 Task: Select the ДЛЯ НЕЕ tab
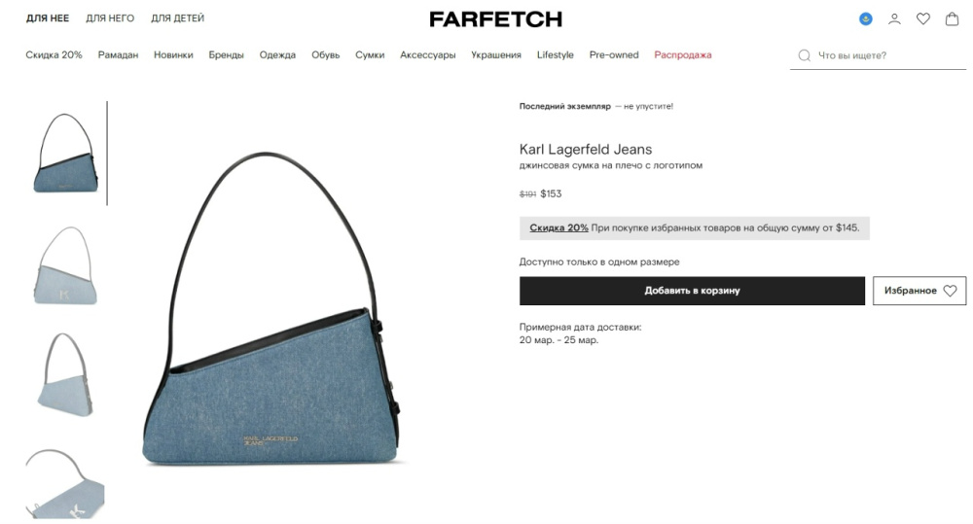click(48, 18)
